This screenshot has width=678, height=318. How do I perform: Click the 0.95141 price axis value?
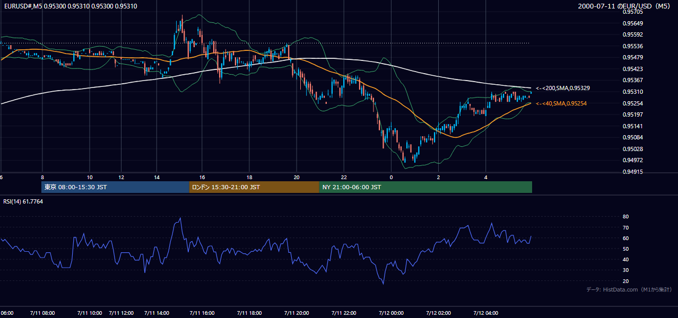click(x=633, y=126)
